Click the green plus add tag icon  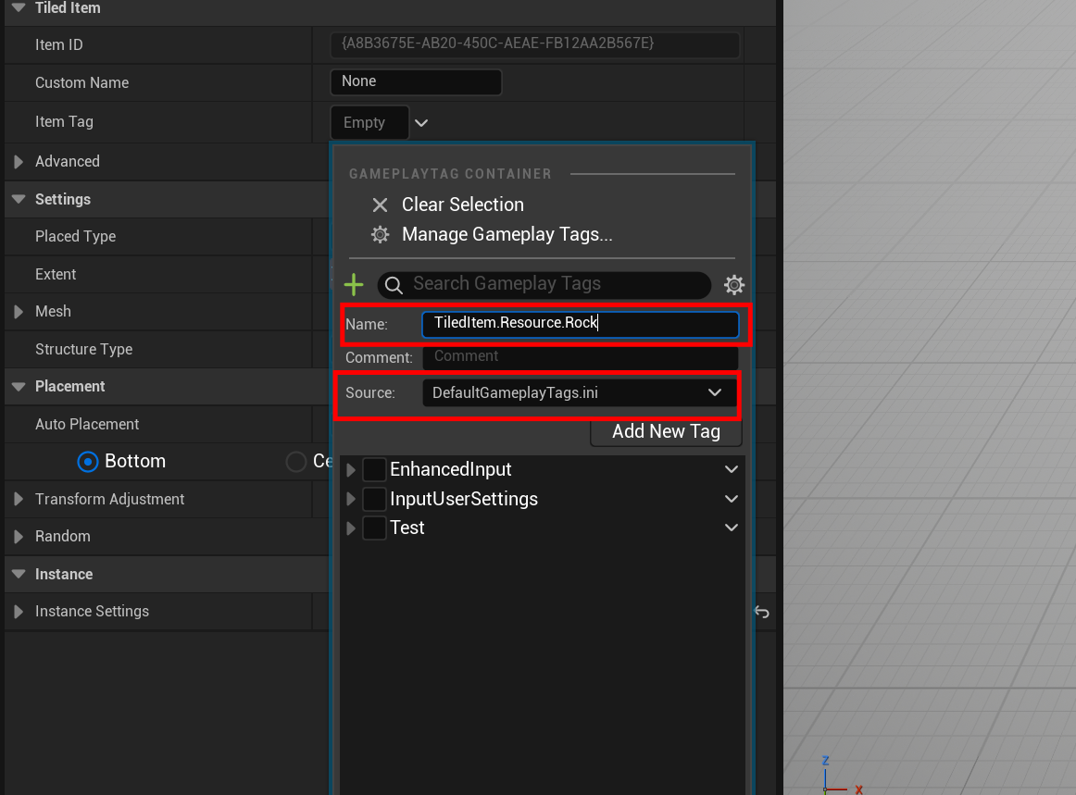pyautogui.click(x=354, y=285)
